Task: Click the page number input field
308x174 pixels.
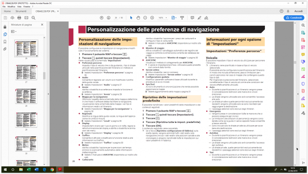Action: click(115, 18)
